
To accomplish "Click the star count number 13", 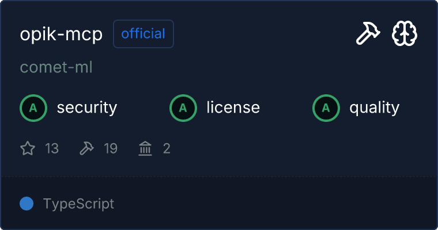I will 51,149.
